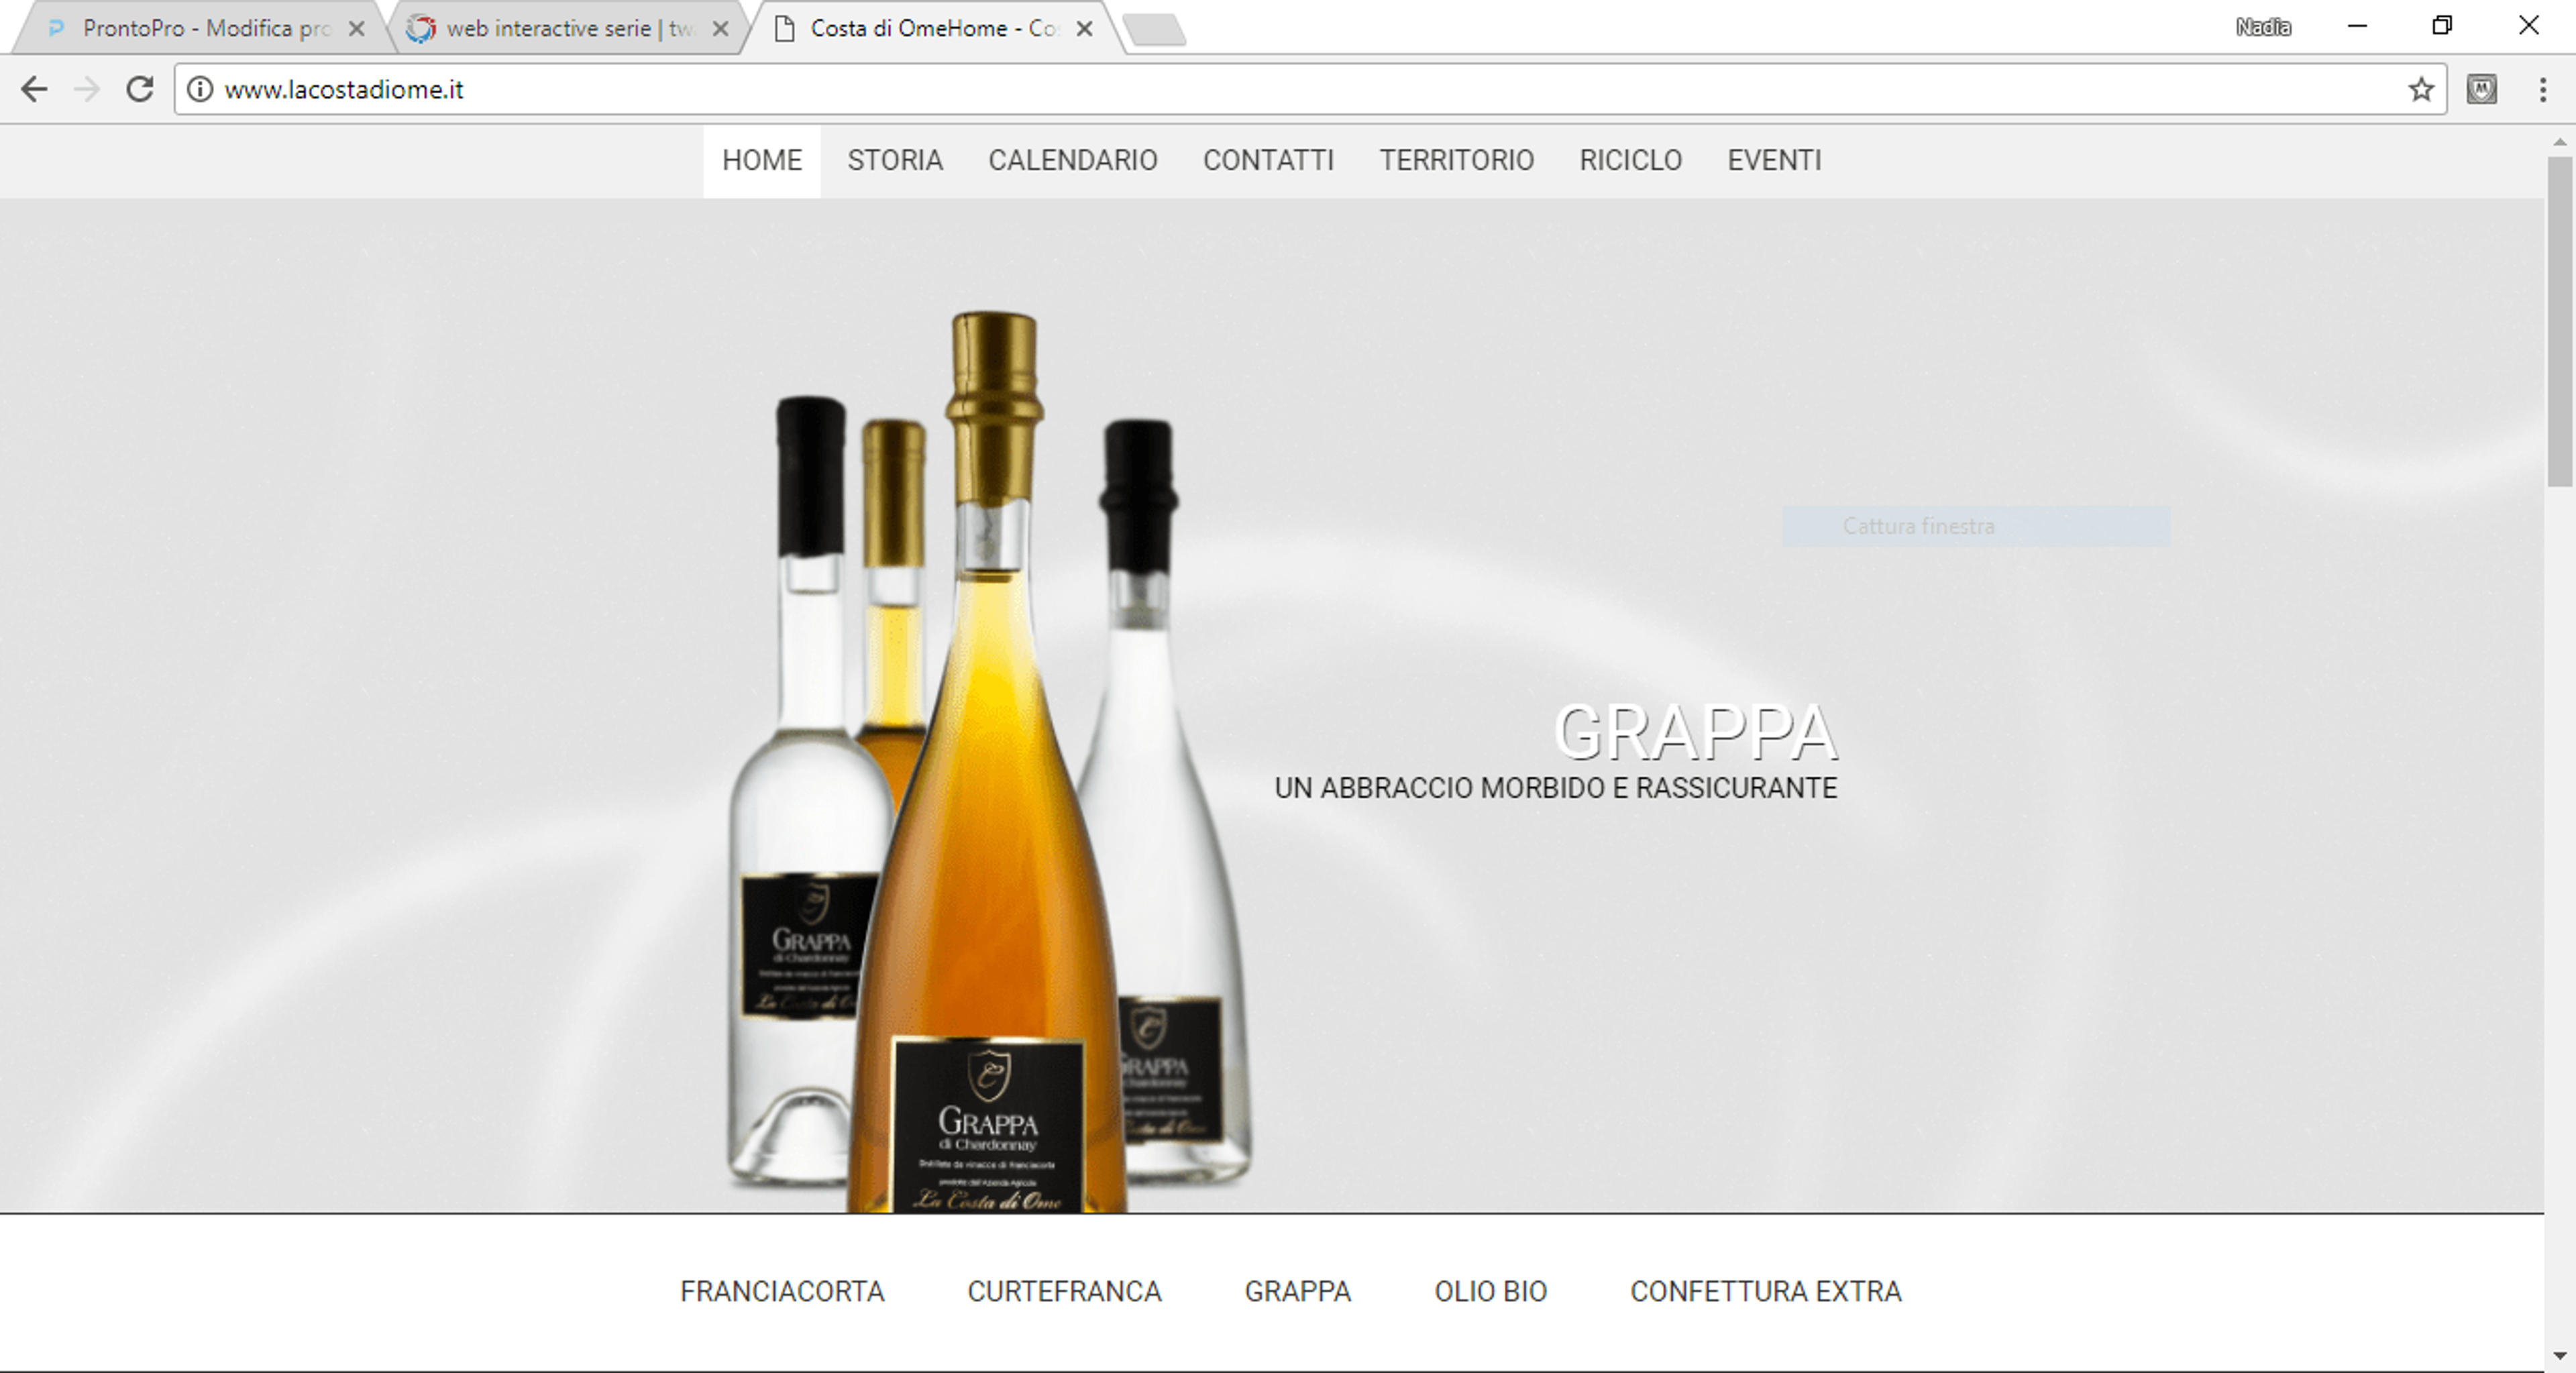This screenshot has width=2576, height=1373.
Task: Open the EVENTI navigation link
Action: (x=1774, y=160)
